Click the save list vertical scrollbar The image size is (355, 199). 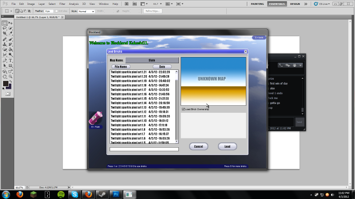coord(177,107)
